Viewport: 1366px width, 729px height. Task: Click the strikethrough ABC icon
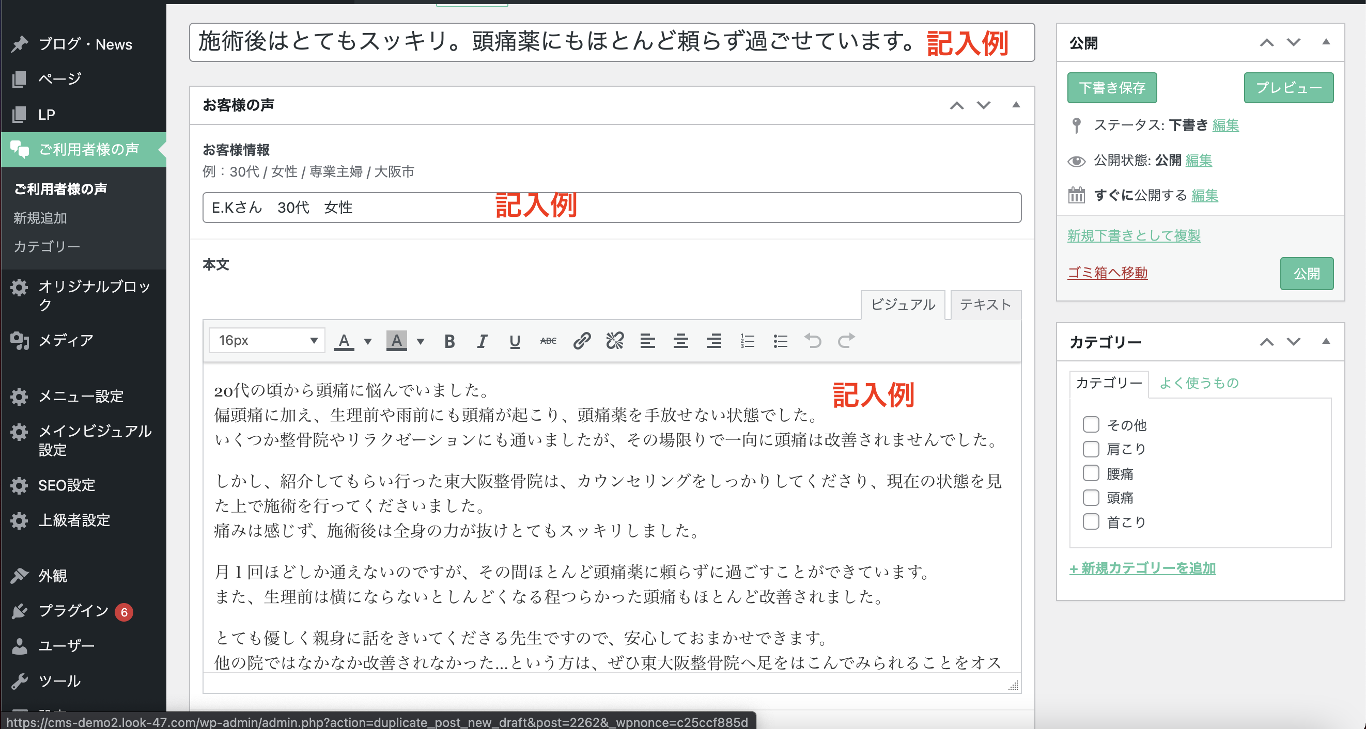[x=548, y=341]
